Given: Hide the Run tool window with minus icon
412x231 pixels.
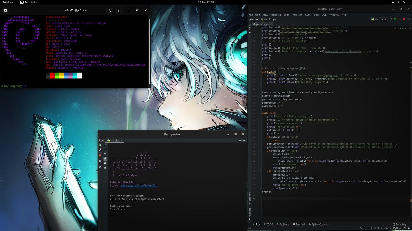Looking at the screenshot, I should coord(244,141).
